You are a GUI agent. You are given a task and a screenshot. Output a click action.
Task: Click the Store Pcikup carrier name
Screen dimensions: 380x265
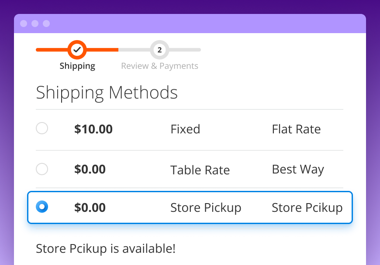(307, 208)
